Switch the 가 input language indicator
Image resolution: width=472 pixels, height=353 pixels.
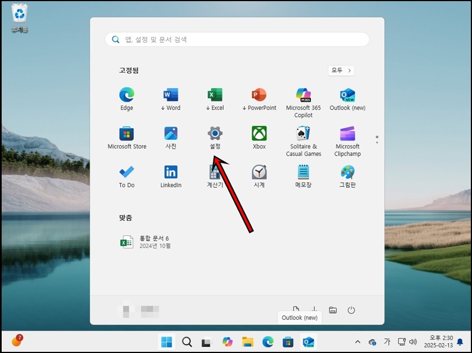point(387,342)
